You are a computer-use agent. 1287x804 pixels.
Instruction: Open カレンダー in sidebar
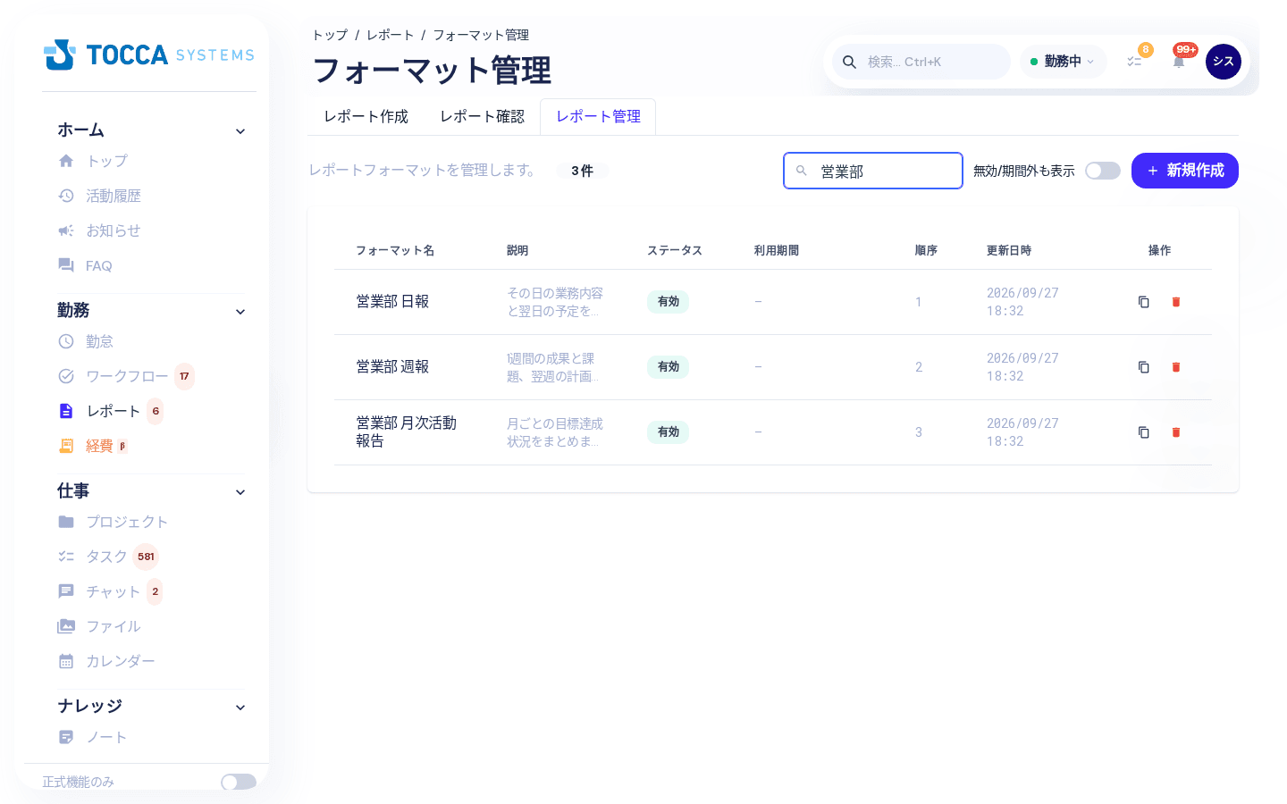tap(106, 661)
